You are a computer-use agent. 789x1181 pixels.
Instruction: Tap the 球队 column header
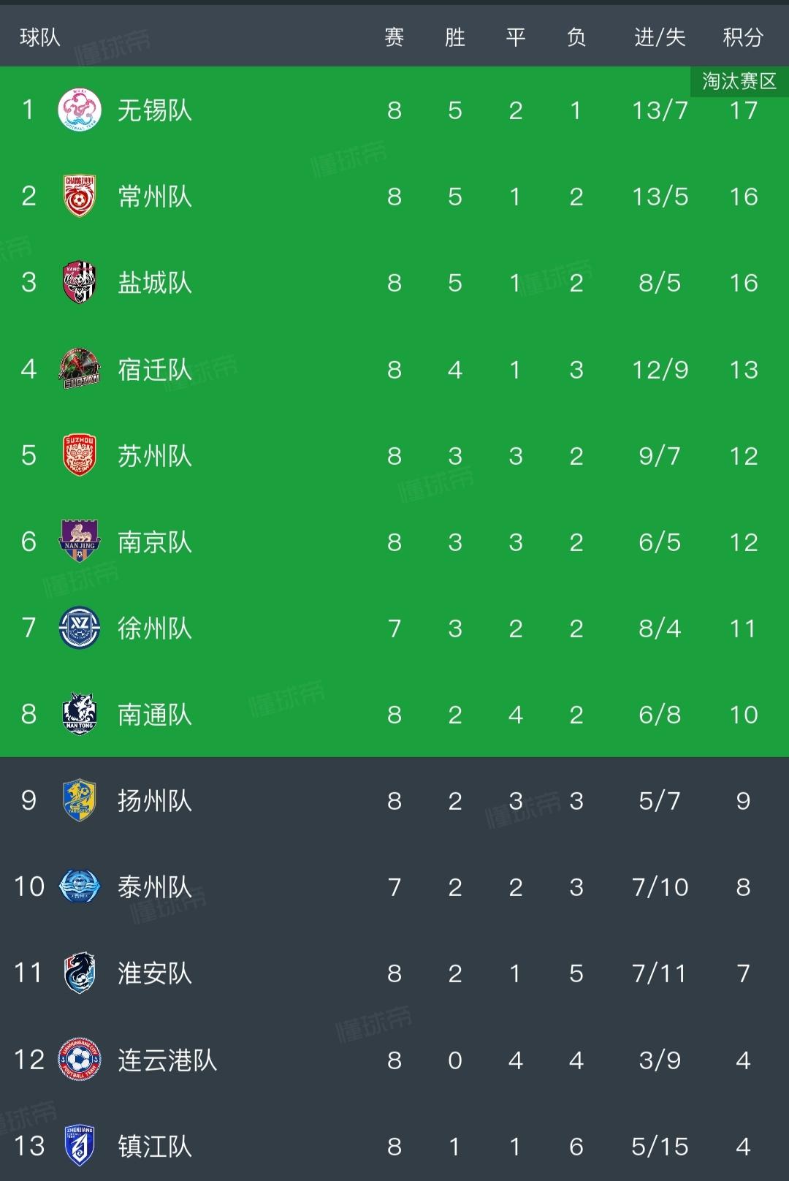[x=40, y=37]
